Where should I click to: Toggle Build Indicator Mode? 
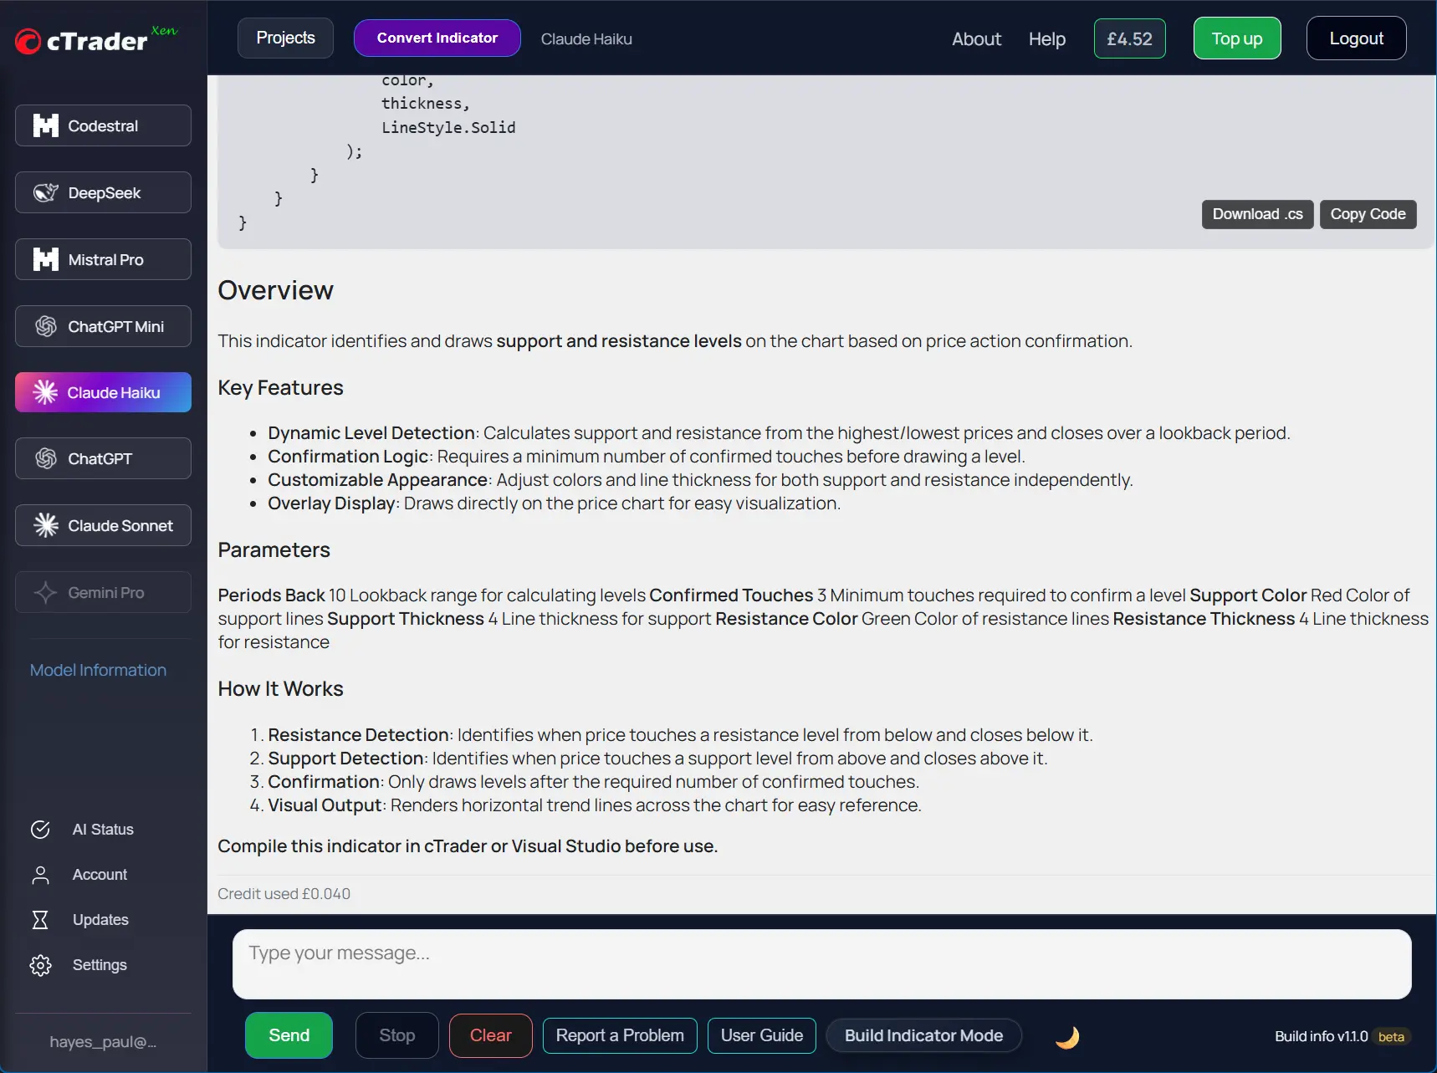tap(923, 1035)
